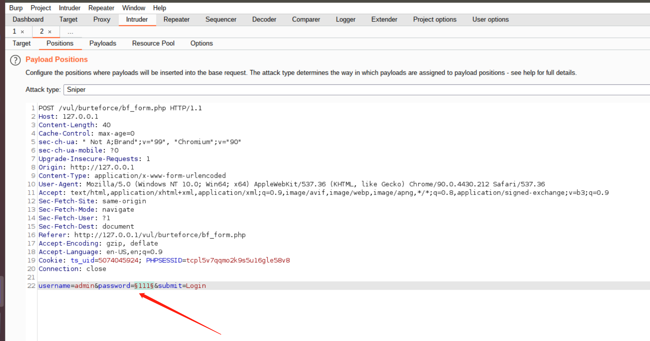Open the Window menu
Viewport: 650px width, 341px height.
tap(134, 8)
